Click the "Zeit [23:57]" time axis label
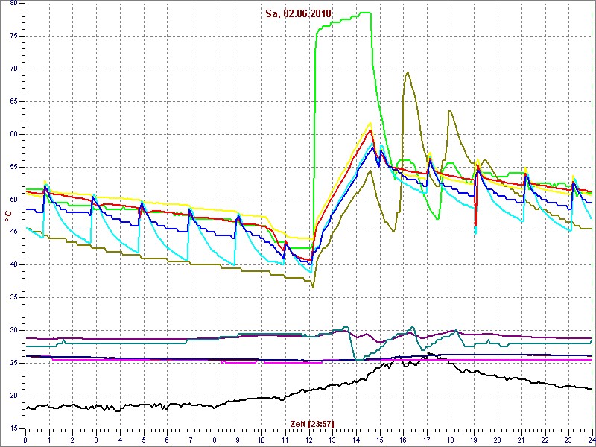596x447 pixels. pyautogui.click(x=312, y=423)
